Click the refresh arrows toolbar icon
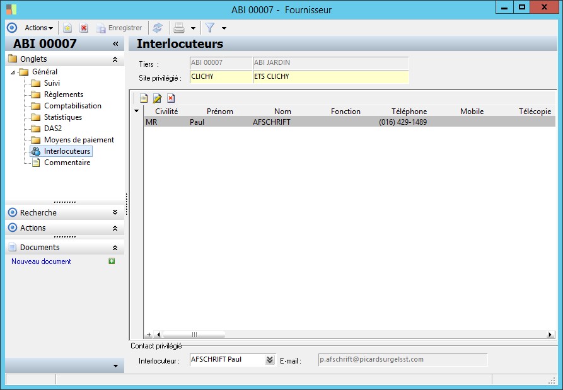This screenshot has height=390, width=563. coord(157,28)
